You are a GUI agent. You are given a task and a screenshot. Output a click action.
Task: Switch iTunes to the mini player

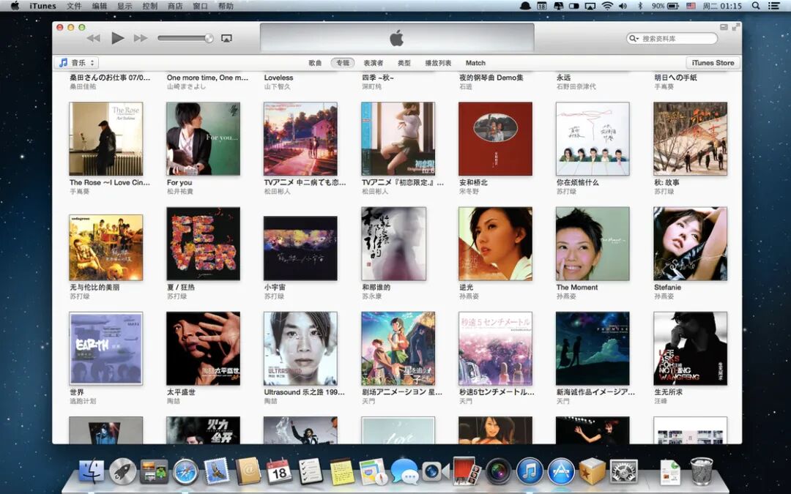[724, 27]
